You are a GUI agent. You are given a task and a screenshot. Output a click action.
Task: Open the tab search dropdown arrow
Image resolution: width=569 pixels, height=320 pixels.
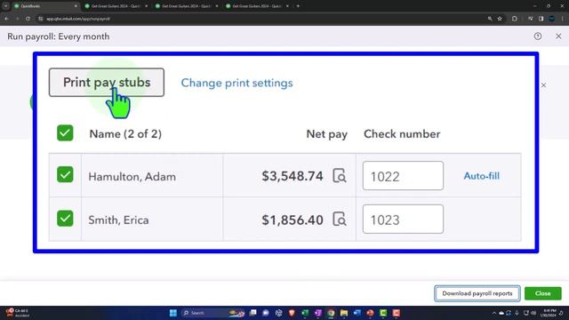point(6,6)
